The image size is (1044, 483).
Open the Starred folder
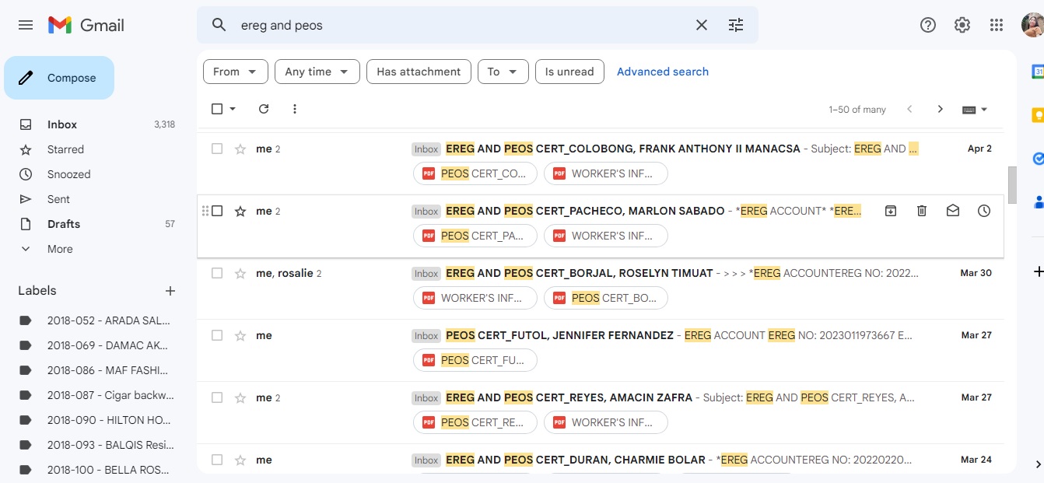click(x=65, y=149)
